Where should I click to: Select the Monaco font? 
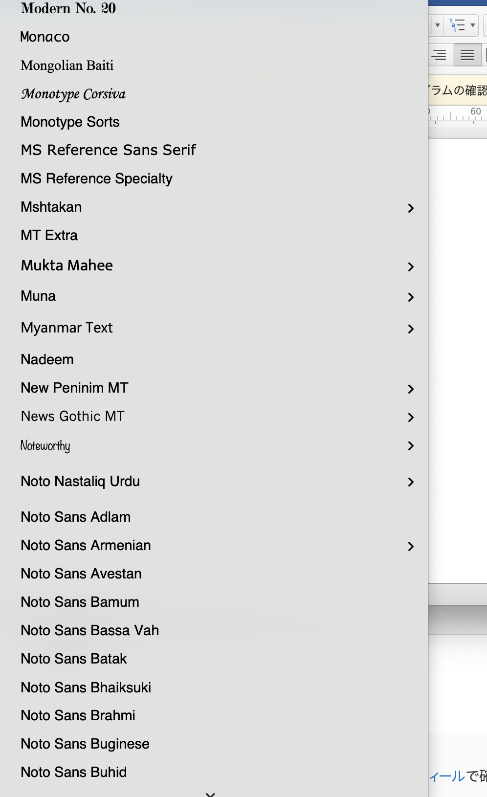45,37
